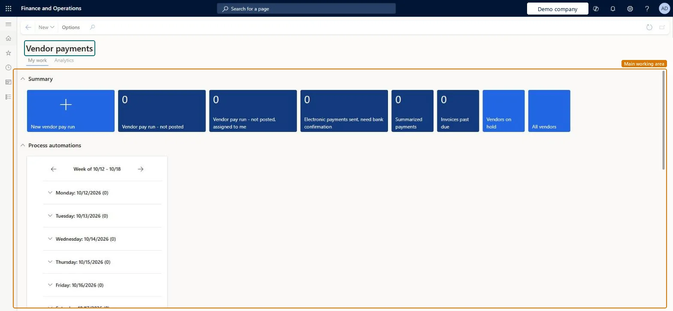Image resolution: width=673 pixels, height=311 pixels.
Task: Open not posted, assigned to me tile
Action: [253, 111]
